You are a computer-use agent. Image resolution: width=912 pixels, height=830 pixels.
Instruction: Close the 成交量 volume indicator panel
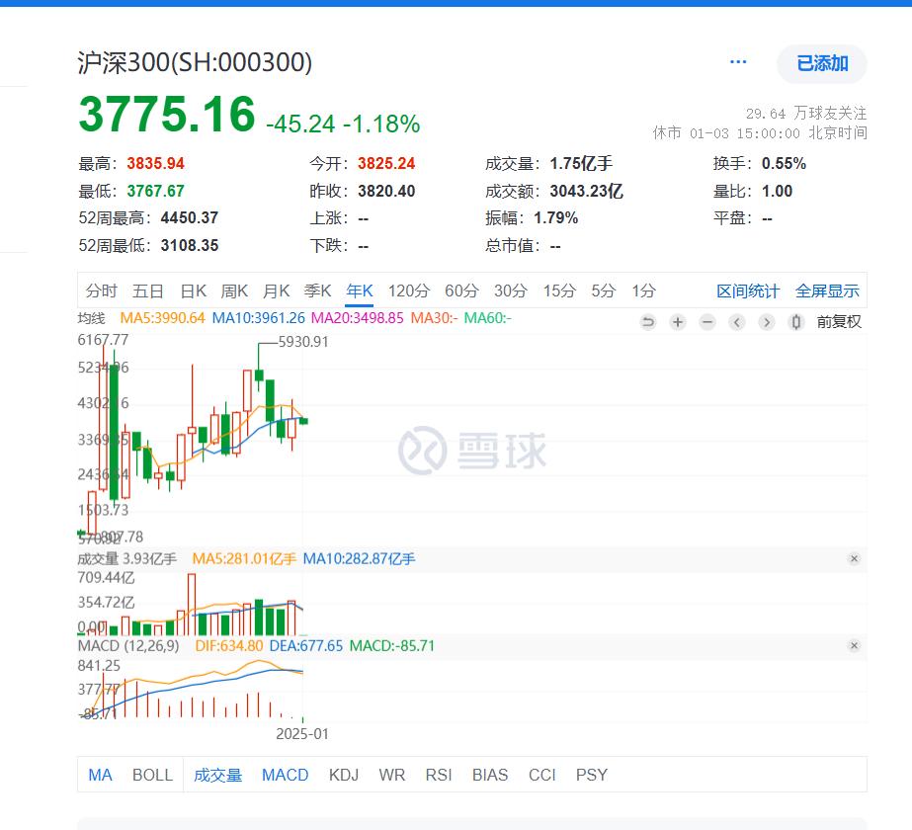pos(854,559)
